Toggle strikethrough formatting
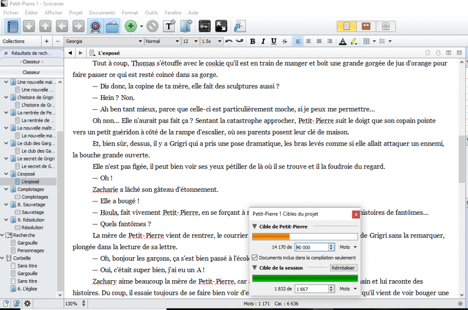468x310 pixels. [284, 41]
